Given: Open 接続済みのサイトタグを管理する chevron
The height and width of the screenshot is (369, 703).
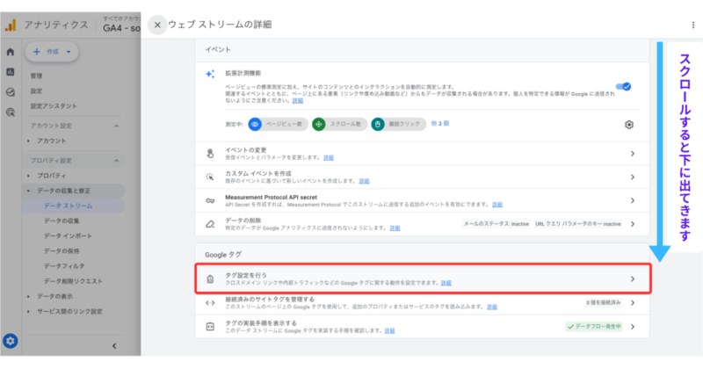Looking at the screenshot, I should pos(632,302).
